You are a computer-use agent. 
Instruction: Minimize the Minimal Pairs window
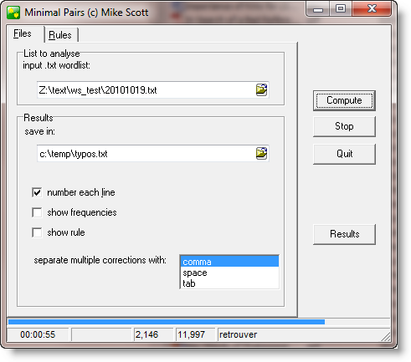[318, 9]
